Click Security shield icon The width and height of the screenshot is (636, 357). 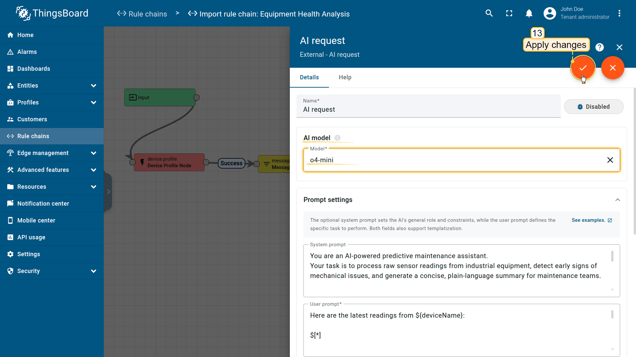[x=10, y=271]
